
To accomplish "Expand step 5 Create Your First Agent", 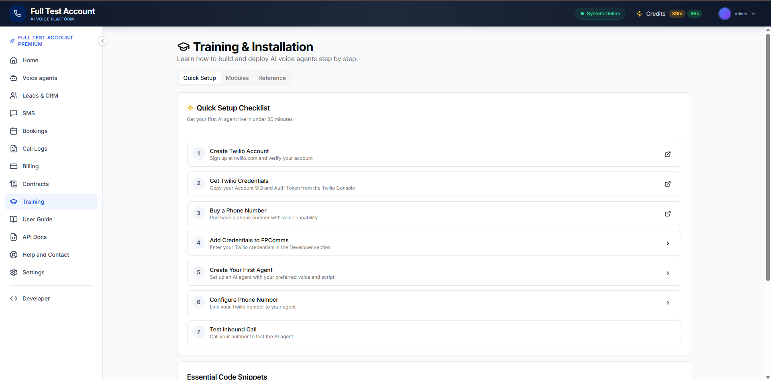I will tap(668, 273).
